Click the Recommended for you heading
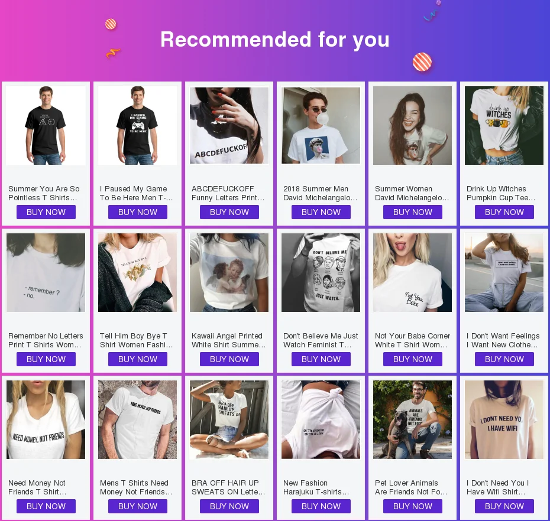This screenshot has height=521, width=550. pyautogui.click(x=275, y=39)
